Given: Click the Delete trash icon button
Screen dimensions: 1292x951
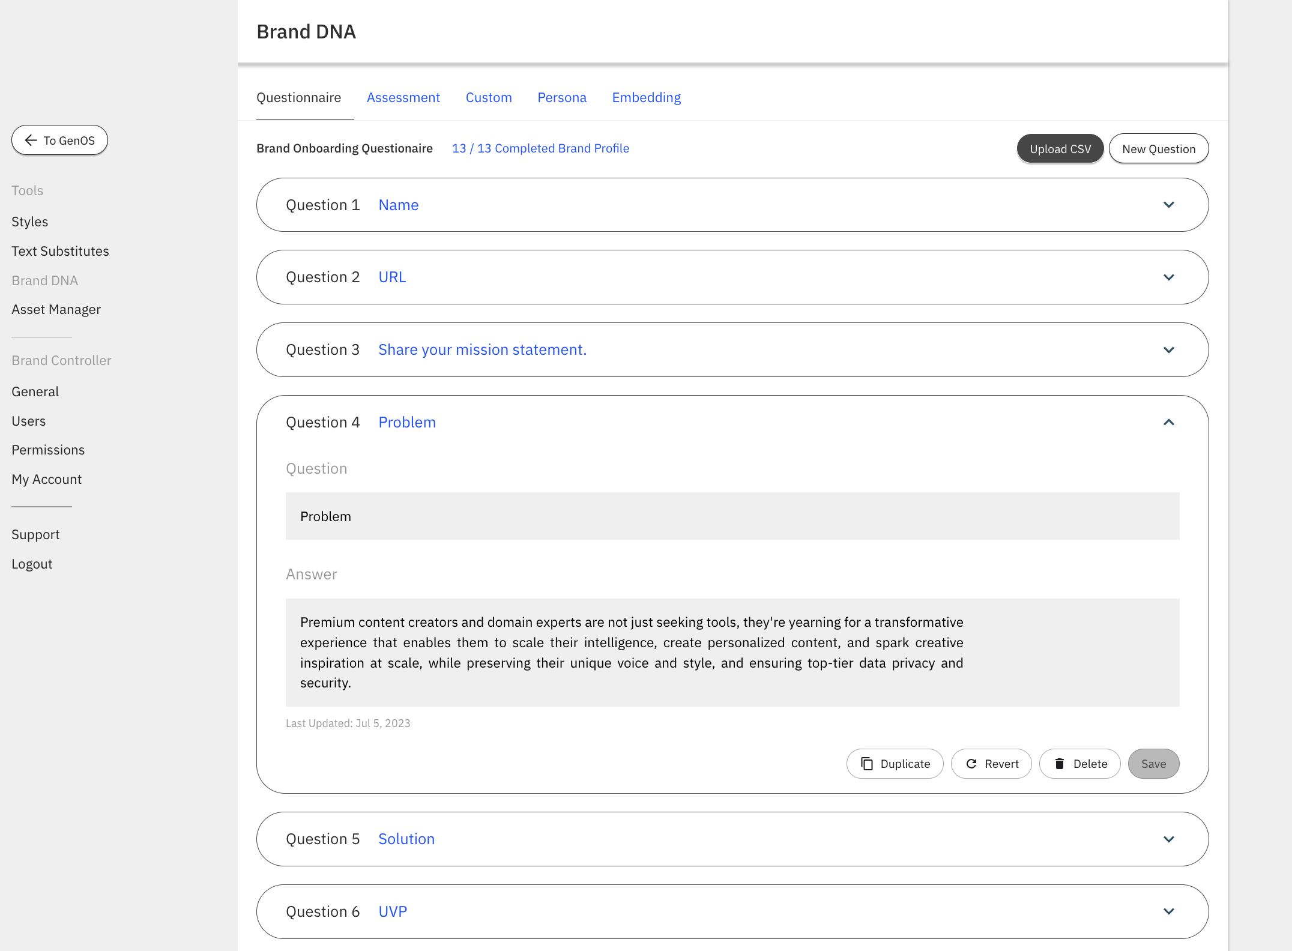Looking at the screenshot, I should point(1079,764).
